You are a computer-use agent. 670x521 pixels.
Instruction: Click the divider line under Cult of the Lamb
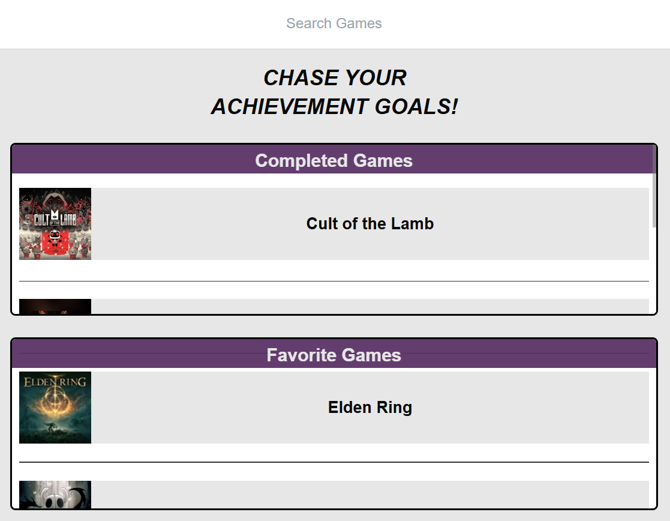point(334,281)
